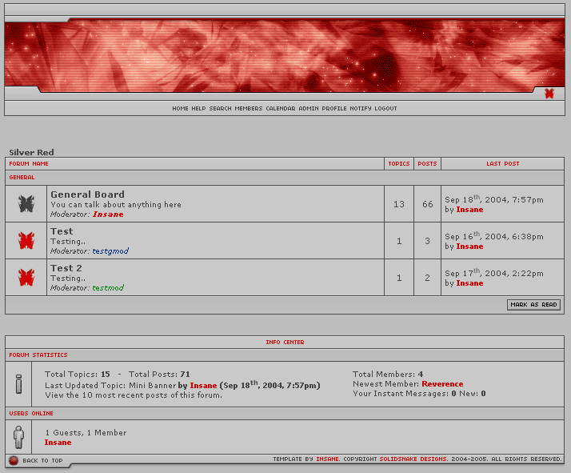Click Insane in Test 2 last post

tap(469, 283)
